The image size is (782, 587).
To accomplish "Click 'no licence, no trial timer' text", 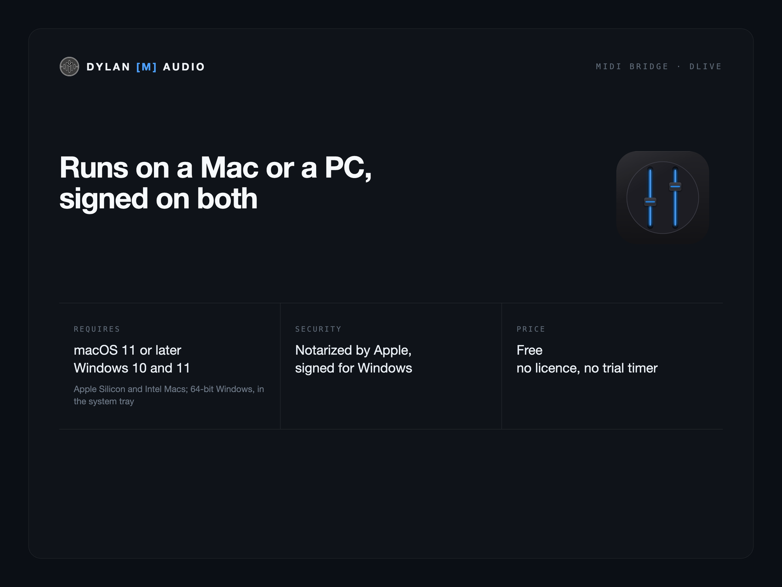I will (587, 368).
